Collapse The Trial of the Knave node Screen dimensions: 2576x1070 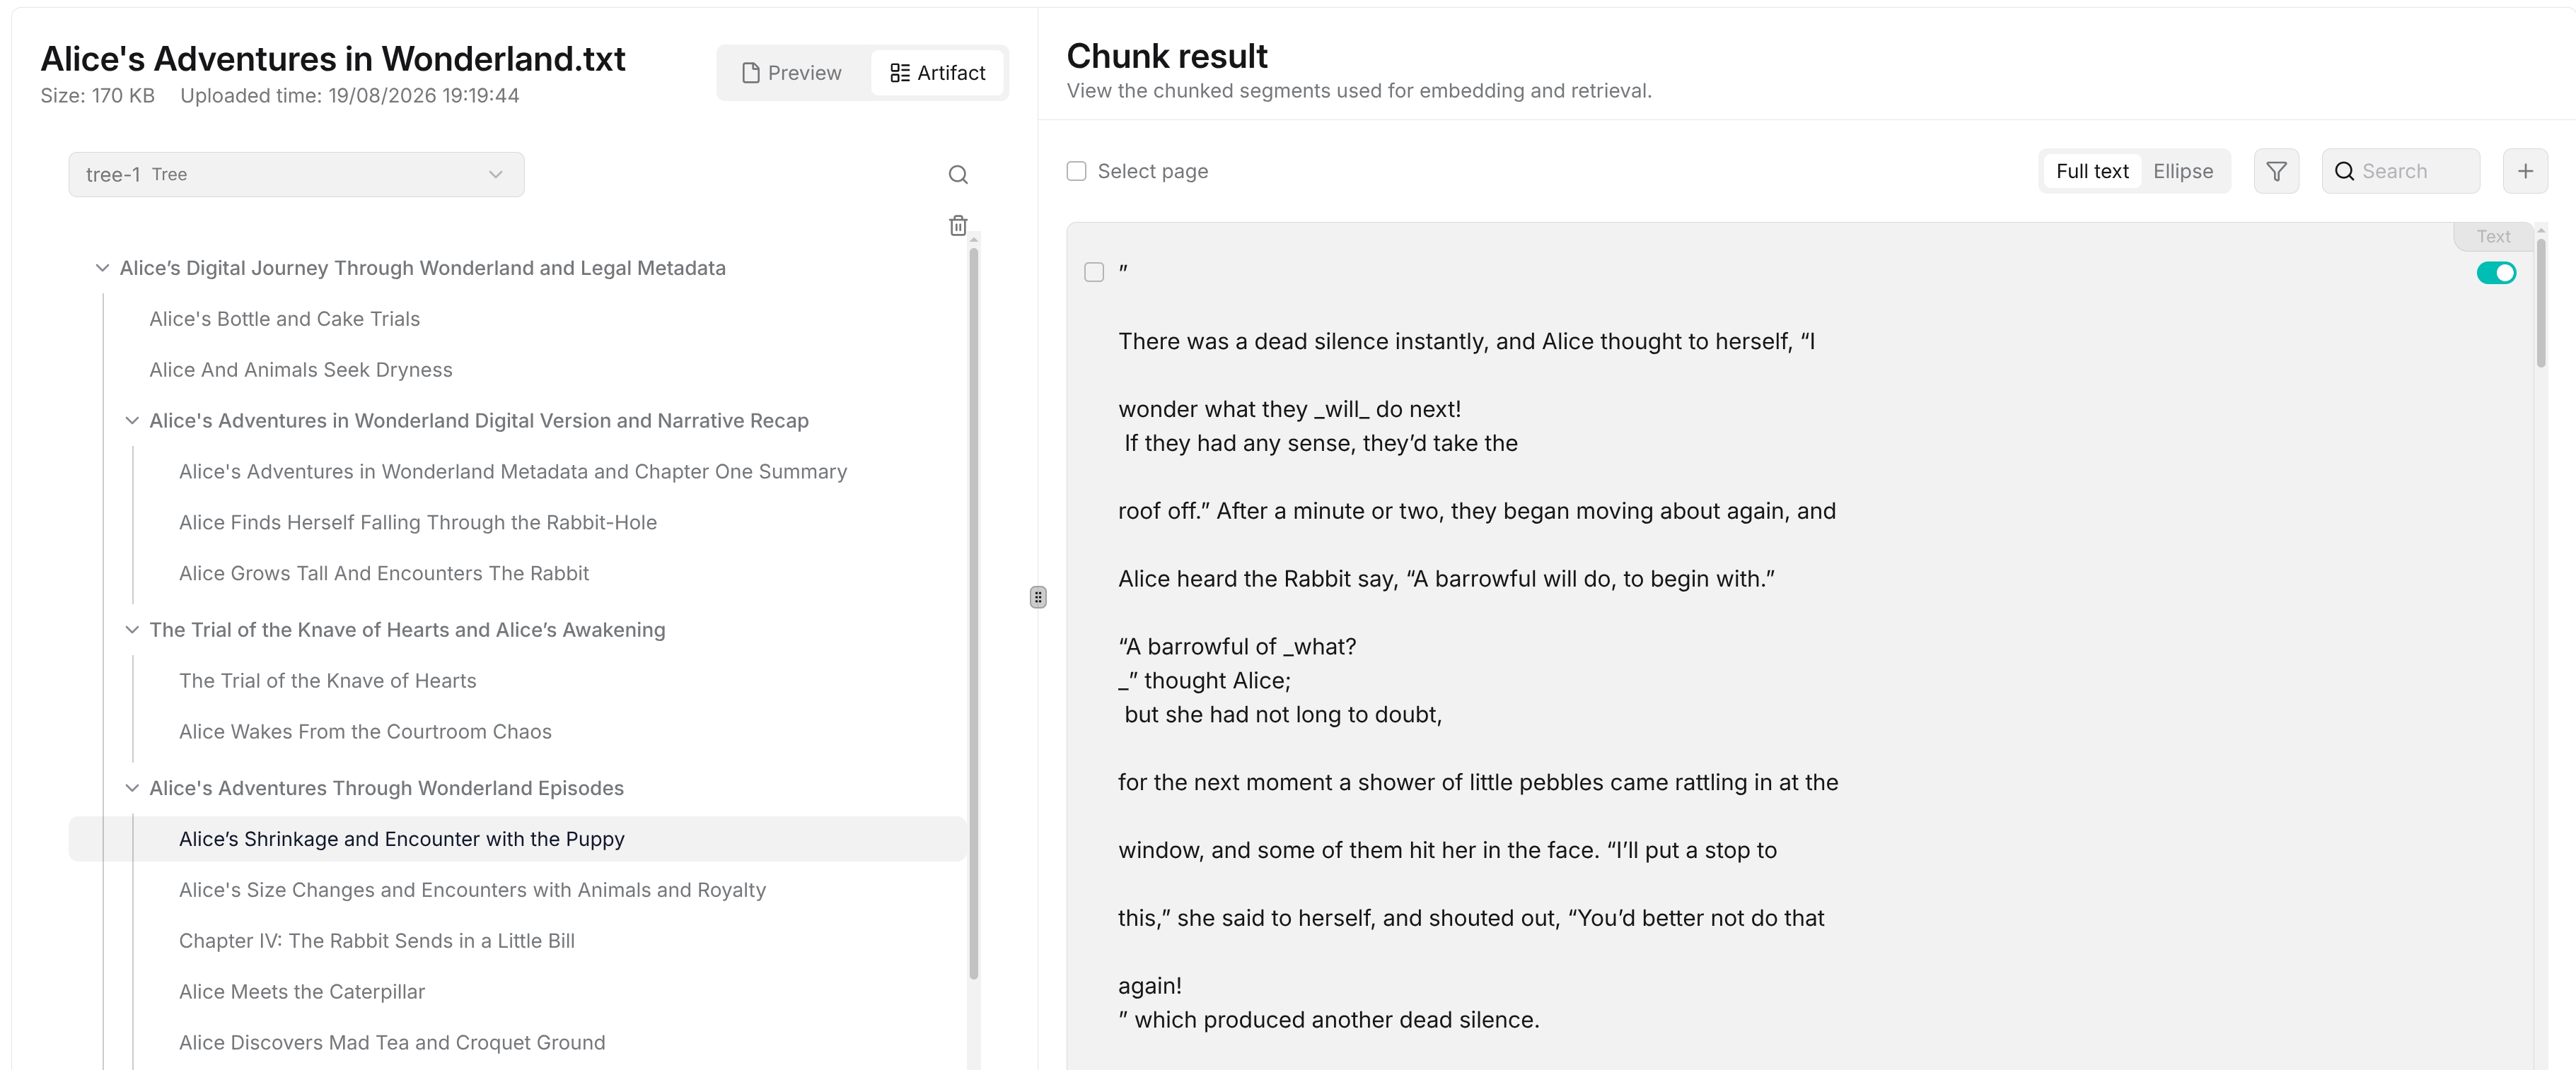[x=132, y=630]
